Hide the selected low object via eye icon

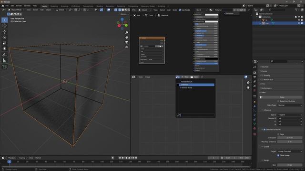point(299,23)
